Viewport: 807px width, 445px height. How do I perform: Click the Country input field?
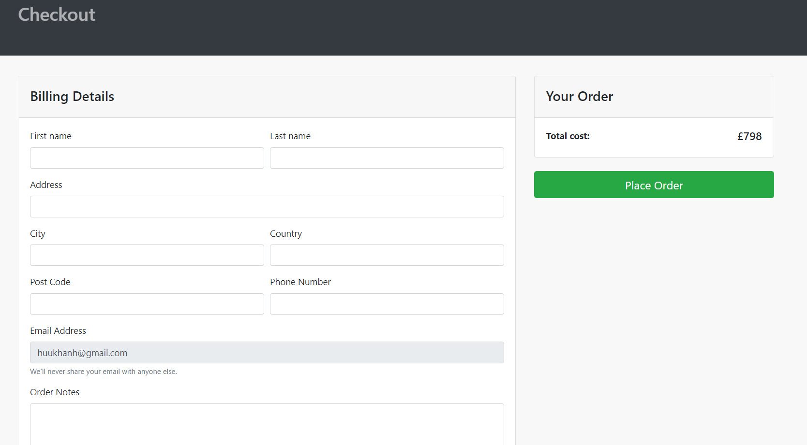pos(387,255)
